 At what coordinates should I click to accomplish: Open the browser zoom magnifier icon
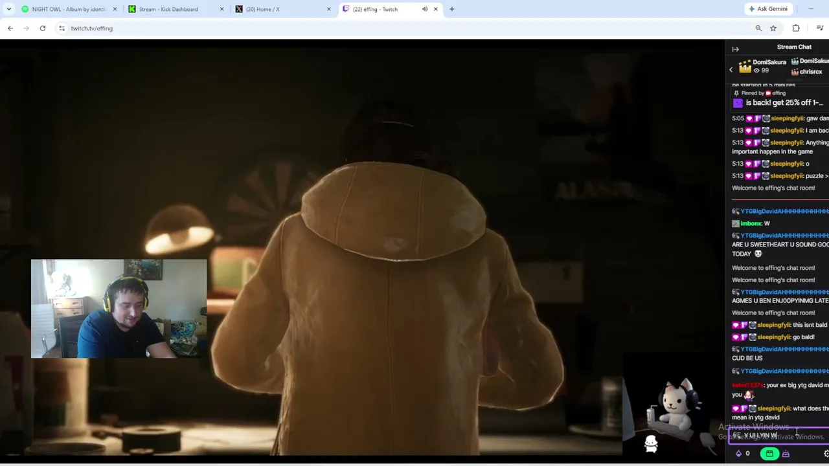click(x=758, y=28)
